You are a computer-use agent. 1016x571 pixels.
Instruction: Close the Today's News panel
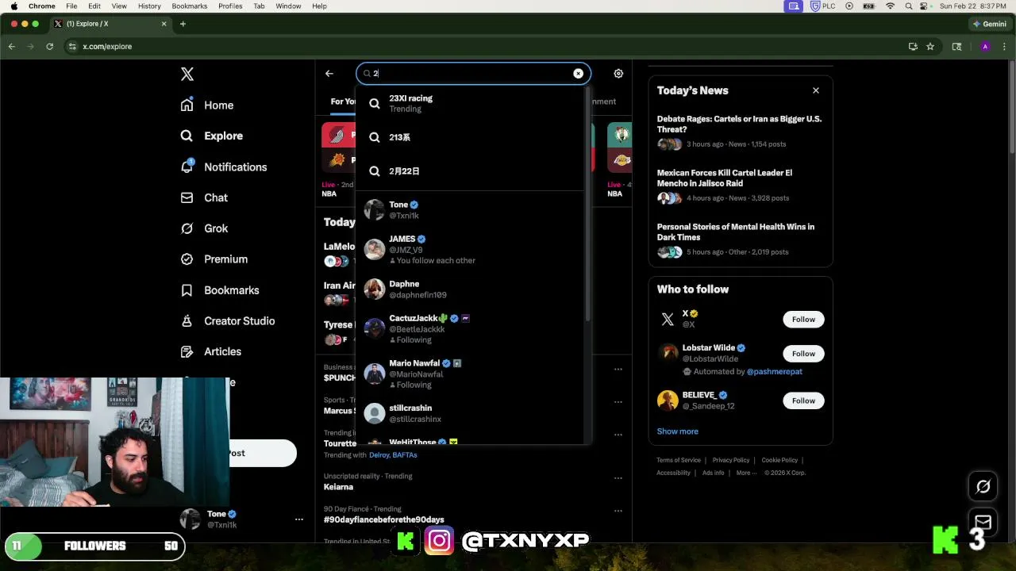coord(815,90)
